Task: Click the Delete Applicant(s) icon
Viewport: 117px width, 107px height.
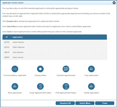Action: coord(91,86)
